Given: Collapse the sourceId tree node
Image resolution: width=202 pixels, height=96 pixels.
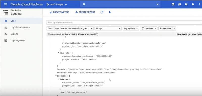Looking at the screenshot, I should click(59, 53).
